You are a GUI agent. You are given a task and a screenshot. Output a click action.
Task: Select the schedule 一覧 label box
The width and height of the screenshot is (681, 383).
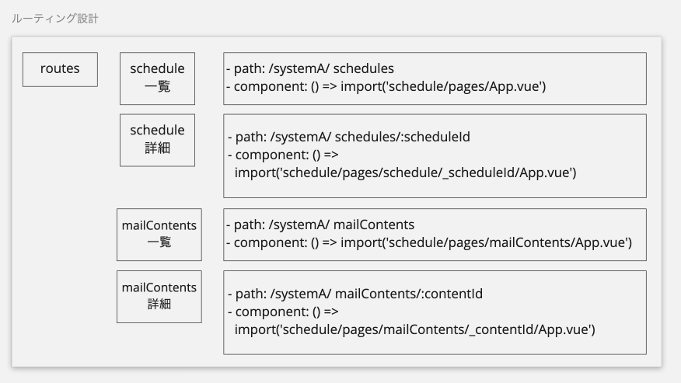point(157,78)
